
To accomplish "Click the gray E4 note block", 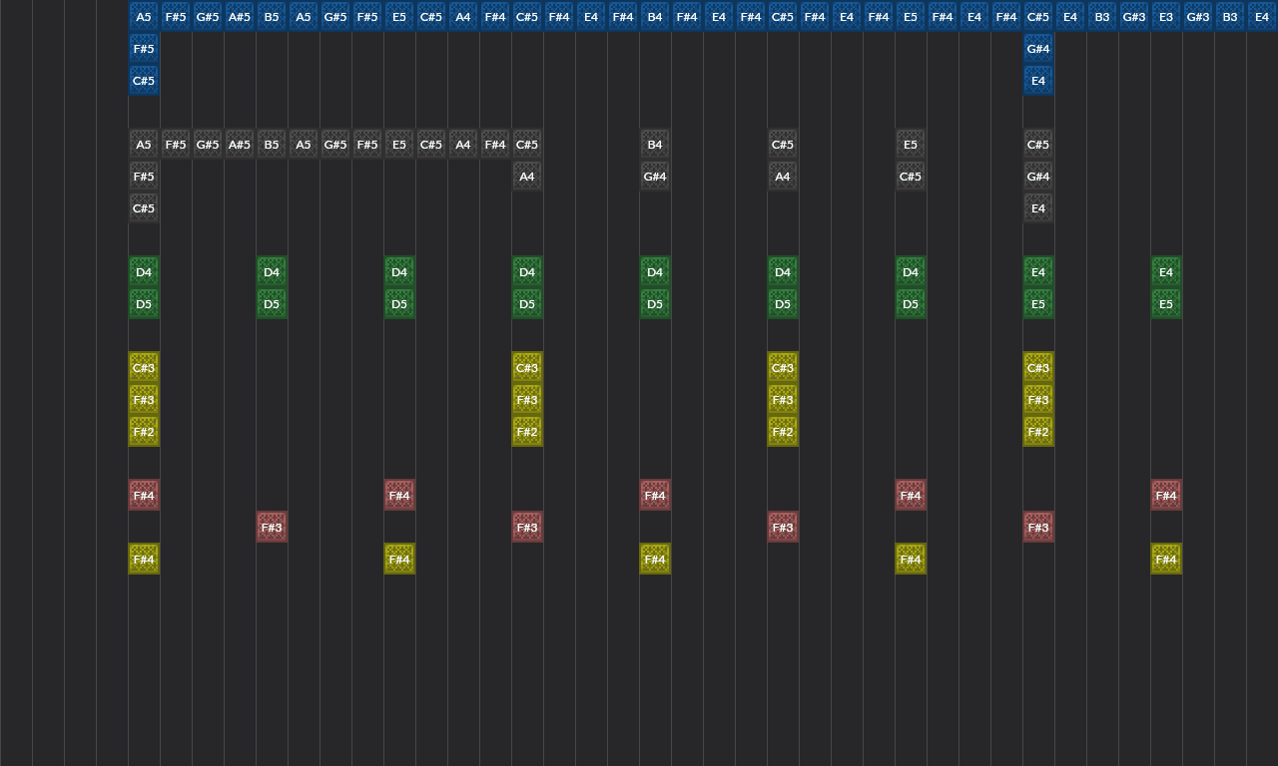I will point(1038,208).
